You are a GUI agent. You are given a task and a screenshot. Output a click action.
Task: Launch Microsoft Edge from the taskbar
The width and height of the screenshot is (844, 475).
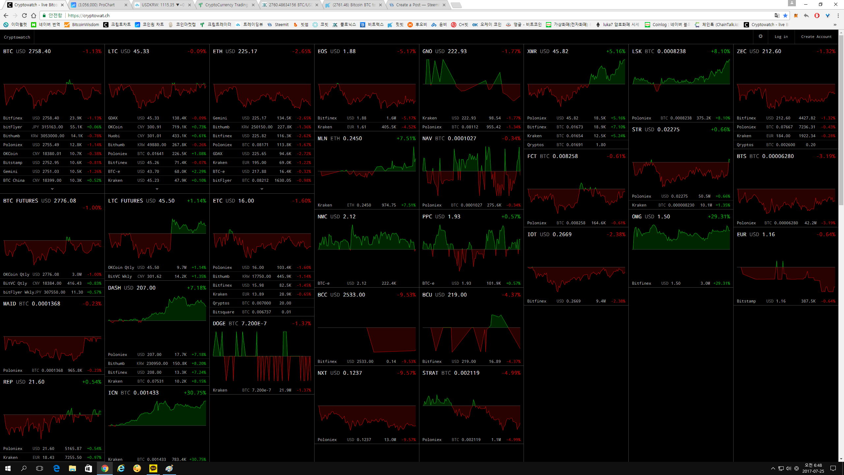click(x=56, y=468)
